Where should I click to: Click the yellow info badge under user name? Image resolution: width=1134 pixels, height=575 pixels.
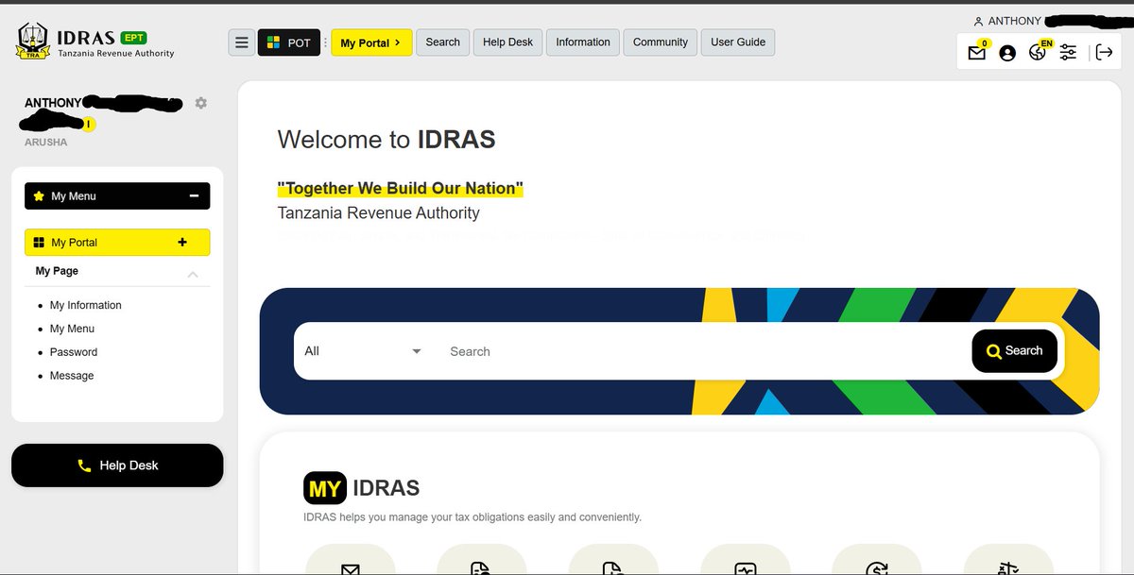point(89,124)
